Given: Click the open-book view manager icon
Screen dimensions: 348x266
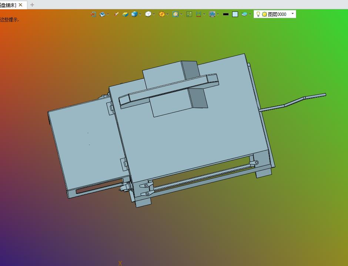Looking at the screenshot, I should (102, 14).
